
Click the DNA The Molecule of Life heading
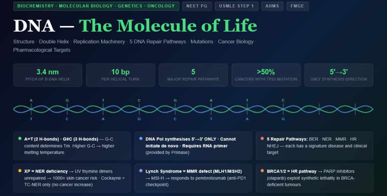[x=135, y=26]
